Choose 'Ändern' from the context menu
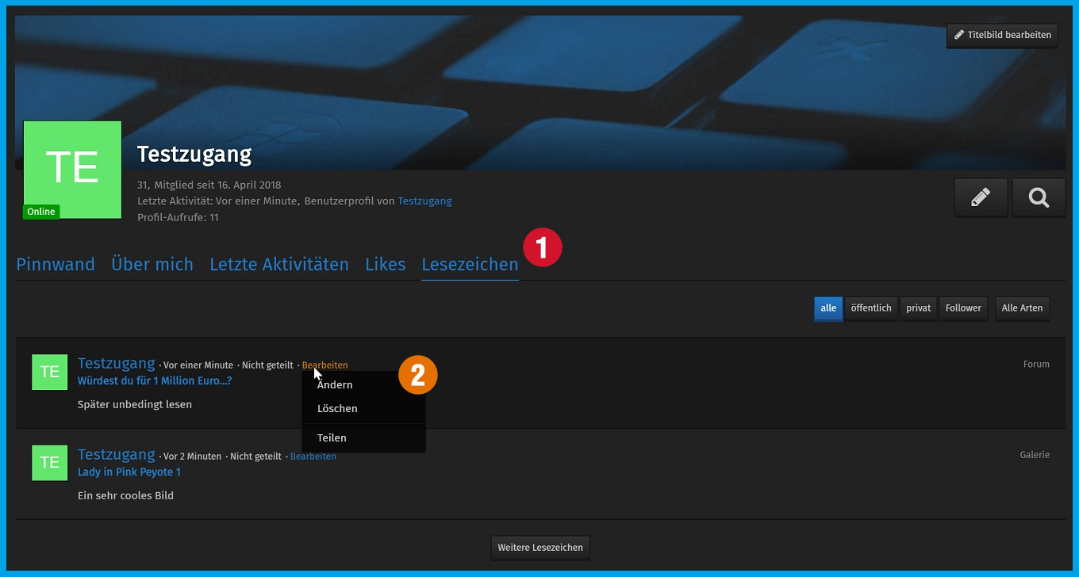The image size is (1079, 577). pyautogui.click(x=335, y=385)
